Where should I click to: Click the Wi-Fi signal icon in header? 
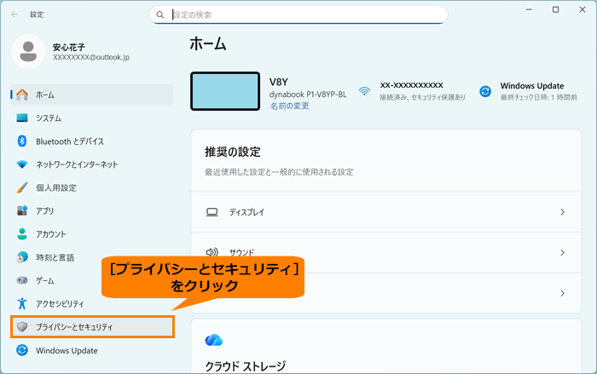point(364,91)
